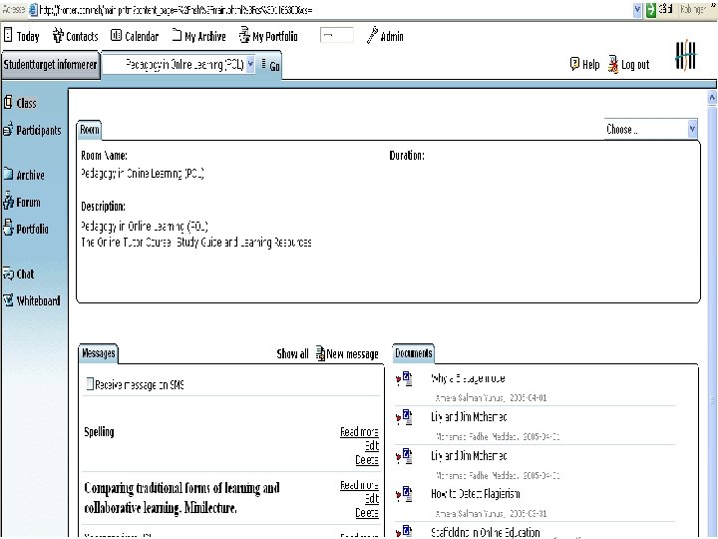Expand the room selector dropdown
The width and height of the screenshot is (718, 539).
(x=250, y=64)
